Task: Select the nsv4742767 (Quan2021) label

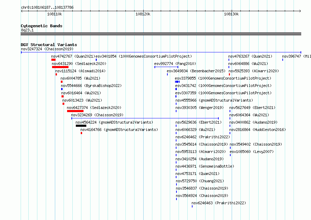Action: tap(73, 56)
